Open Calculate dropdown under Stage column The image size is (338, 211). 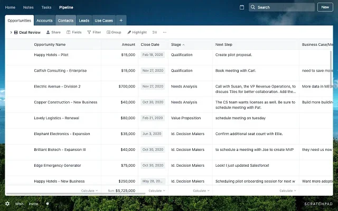coord(201,190)
